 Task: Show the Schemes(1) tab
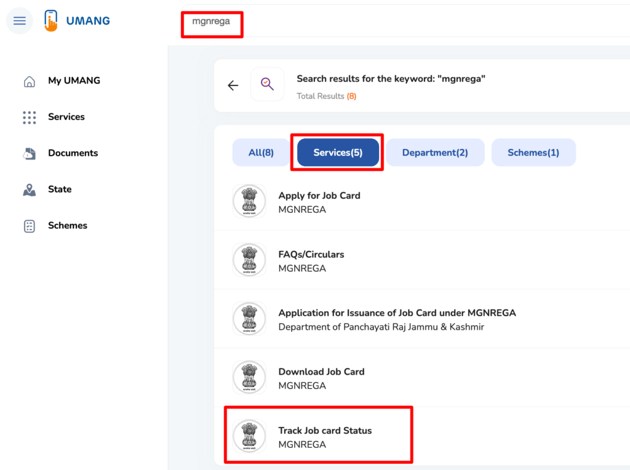pos(533,153)
